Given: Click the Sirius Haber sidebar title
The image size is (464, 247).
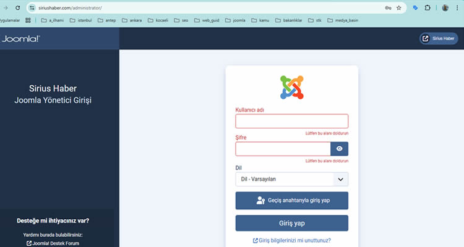Looking at the screenshot, I should [x=53, y=88].
